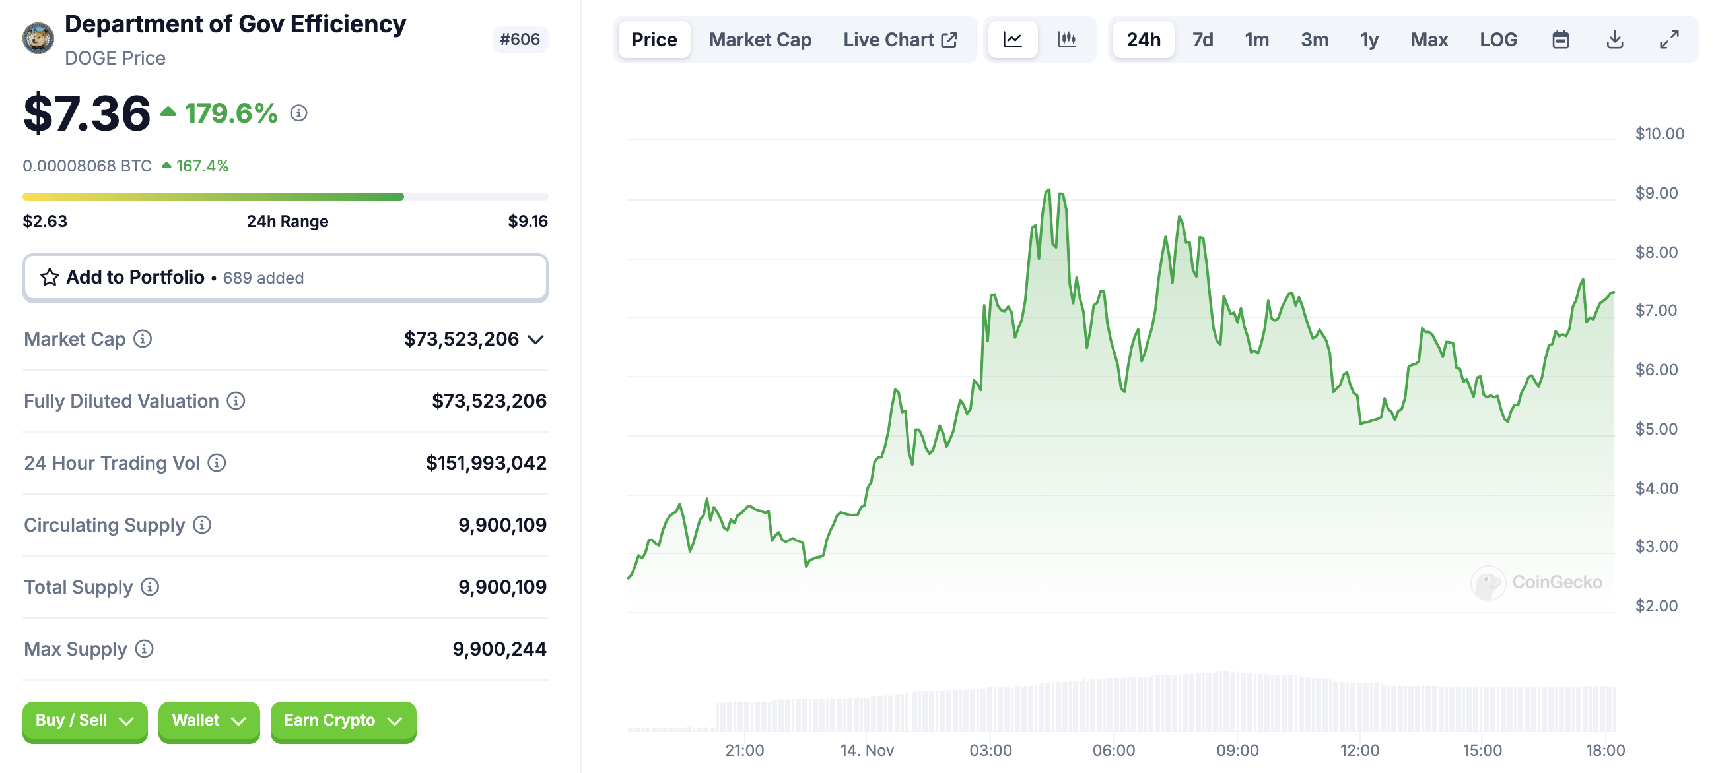Expand chart to fullscreen
1714x773 pixels.
pyautogui.click(x=1668, y=40)
